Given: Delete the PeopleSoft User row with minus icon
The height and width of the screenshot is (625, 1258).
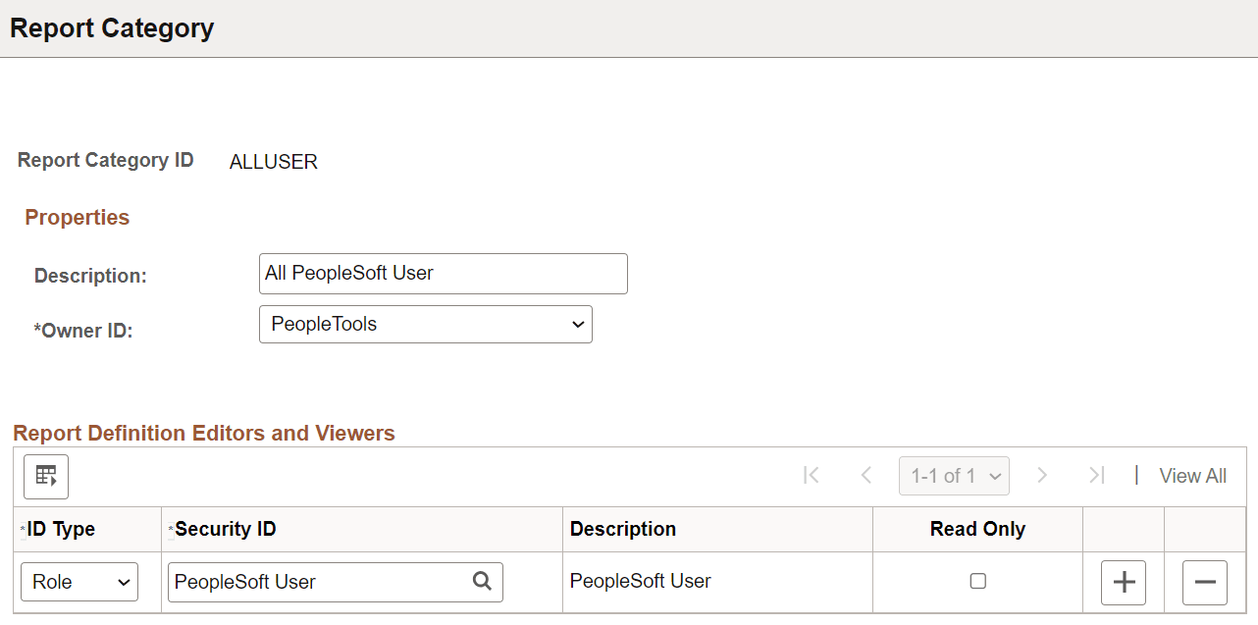Looking at the screenshot, I should tap(1204, 582).
